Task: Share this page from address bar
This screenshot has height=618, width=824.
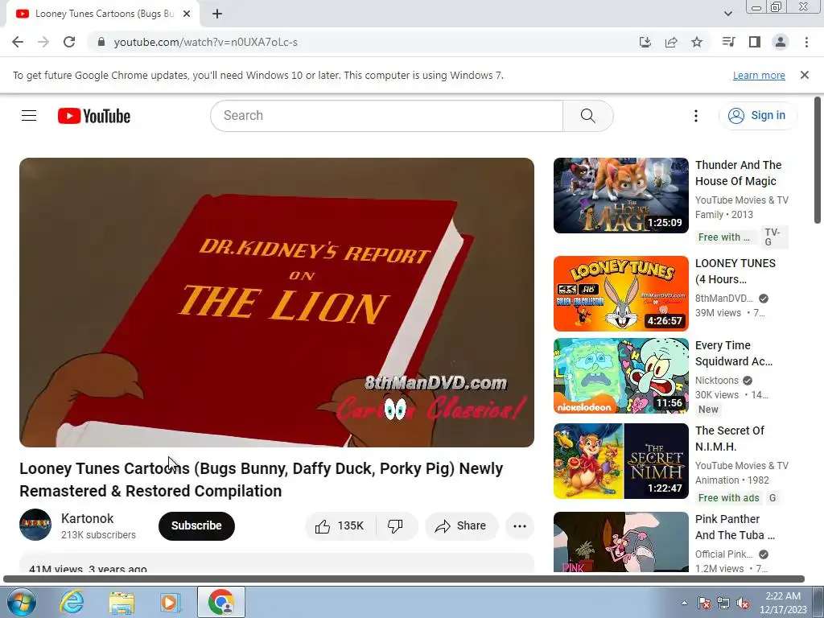Action: coord(671,42)
